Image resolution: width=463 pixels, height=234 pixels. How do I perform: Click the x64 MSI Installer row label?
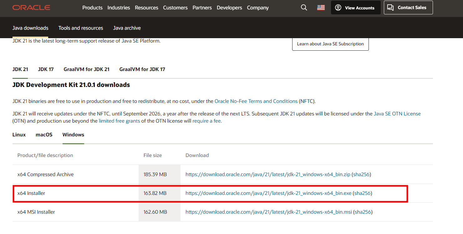36,212
